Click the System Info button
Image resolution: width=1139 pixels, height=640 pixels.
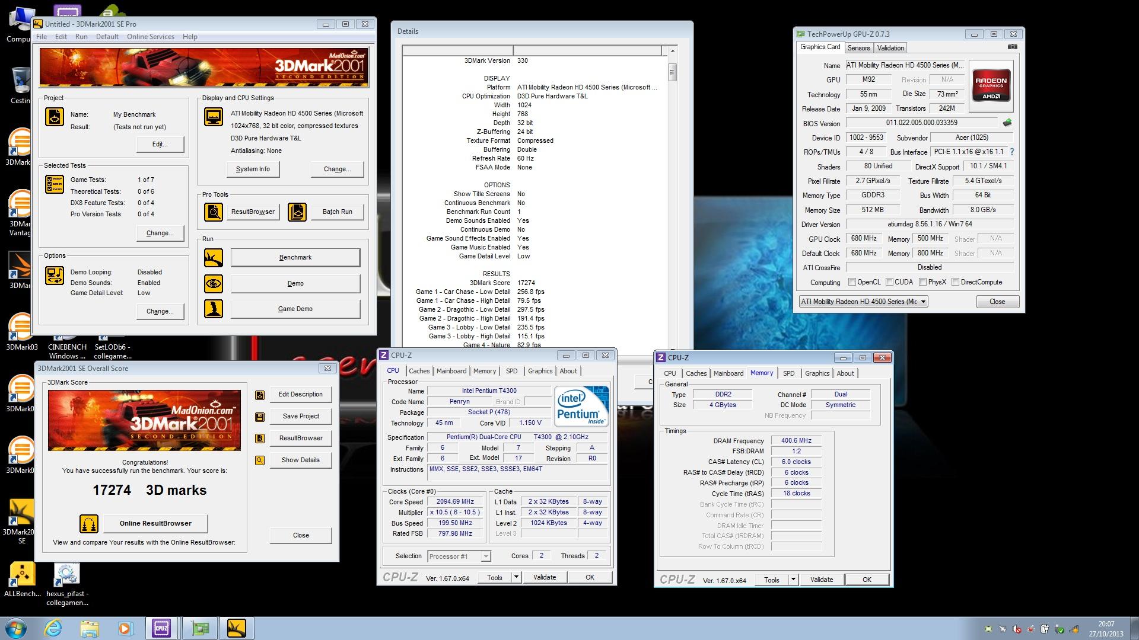pyautogui.click(x=253, y=169)
